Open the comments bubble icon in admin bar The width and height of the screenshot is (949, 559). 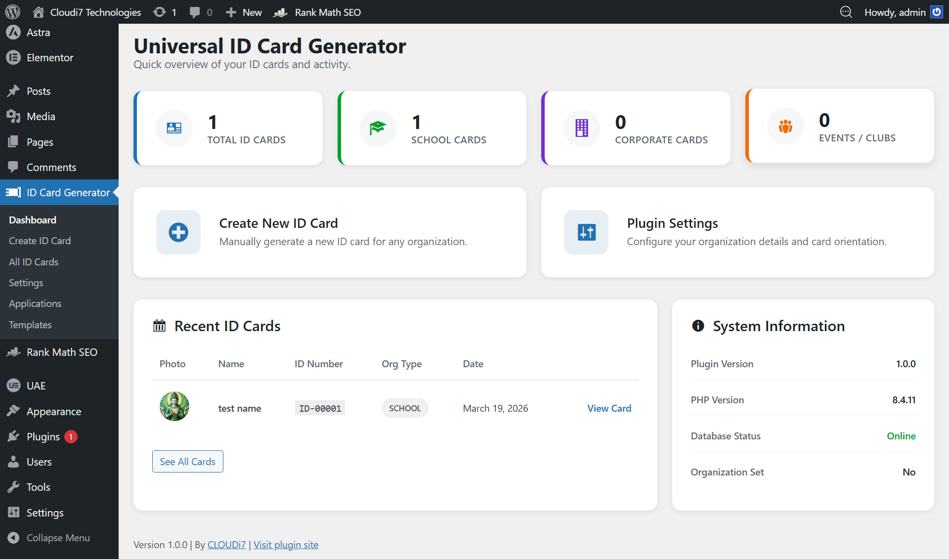coord(195,12)
